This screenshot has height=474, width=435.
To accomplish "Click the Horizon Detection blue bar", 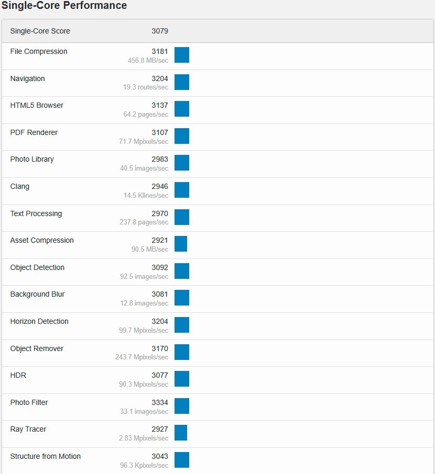I will 182,325.
